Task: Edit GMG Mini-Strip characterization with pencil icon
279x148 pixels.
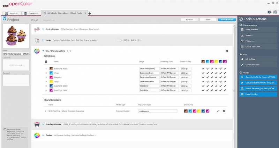Action: tap(218, 111)
